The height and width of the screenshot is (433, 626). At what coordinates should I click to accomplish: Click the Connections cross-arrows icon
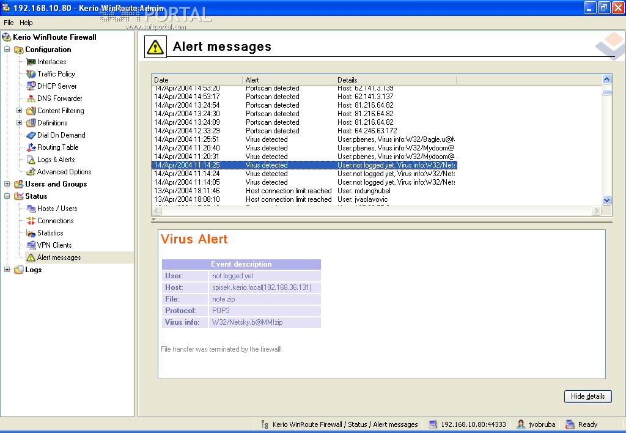pyautogui.click(x=31, y=221)
